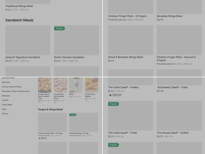This screenshot has height=154, width=205.
Task: Click Popular badge on Boneless Wings & Things
Action: pos(73,115)
